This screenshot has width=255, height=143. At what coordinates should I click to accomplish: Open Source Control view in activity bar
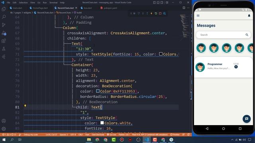click(4, 25)
